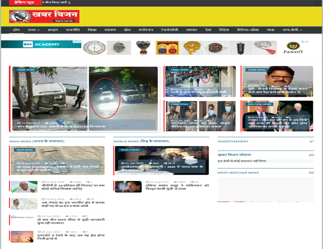Open the Pandit logo advertisement

pyautogui.click(x=293, y=47)
